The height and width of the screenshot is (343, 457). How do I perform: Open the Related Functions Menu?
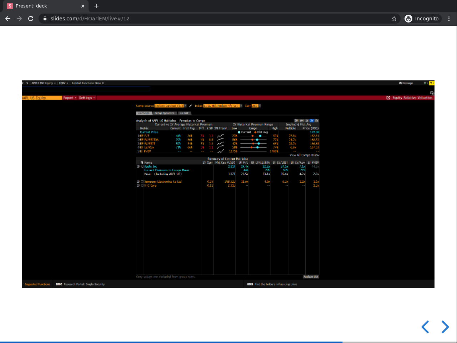pyautogui.click(x=87, y=83)
